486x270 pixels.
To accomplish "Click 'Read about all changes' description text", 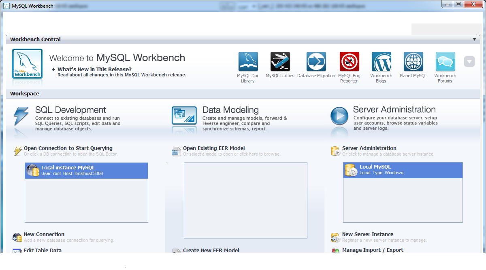I will [x=122, y=75].
